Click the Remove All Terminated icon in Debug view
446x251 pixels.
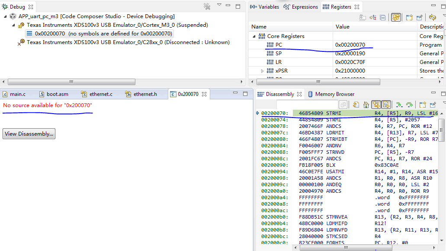click(x=207, y=6)
